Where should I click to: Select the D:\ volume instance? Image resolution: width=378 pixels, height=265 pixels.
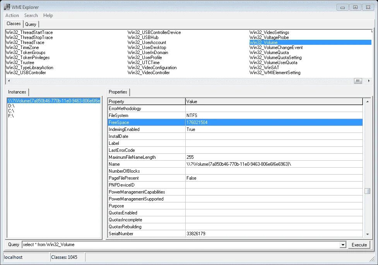(11, 106)
